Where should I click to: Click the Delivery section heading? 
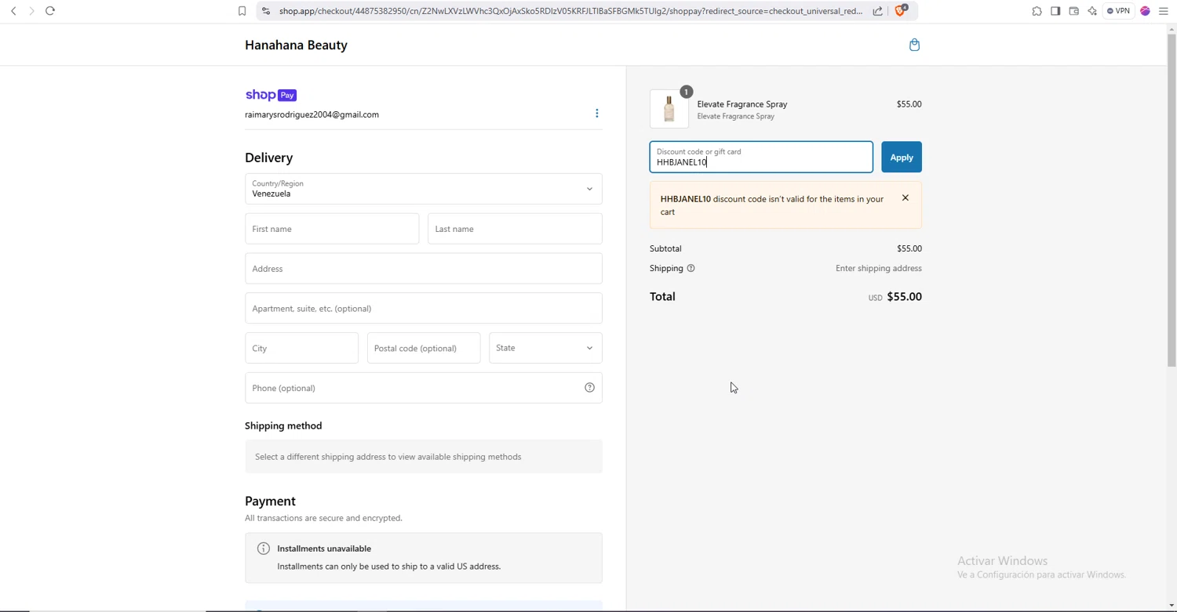[x=268, y=158]
